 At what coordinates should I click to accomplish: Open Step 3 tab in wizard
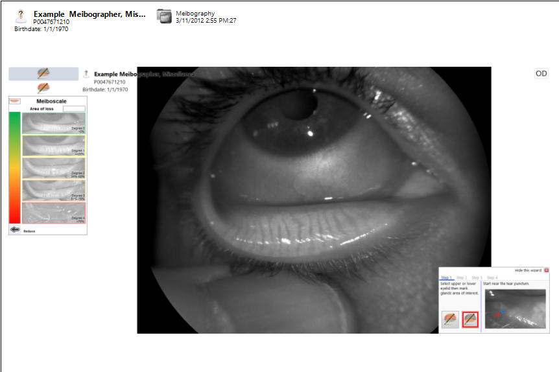point(477,277)
